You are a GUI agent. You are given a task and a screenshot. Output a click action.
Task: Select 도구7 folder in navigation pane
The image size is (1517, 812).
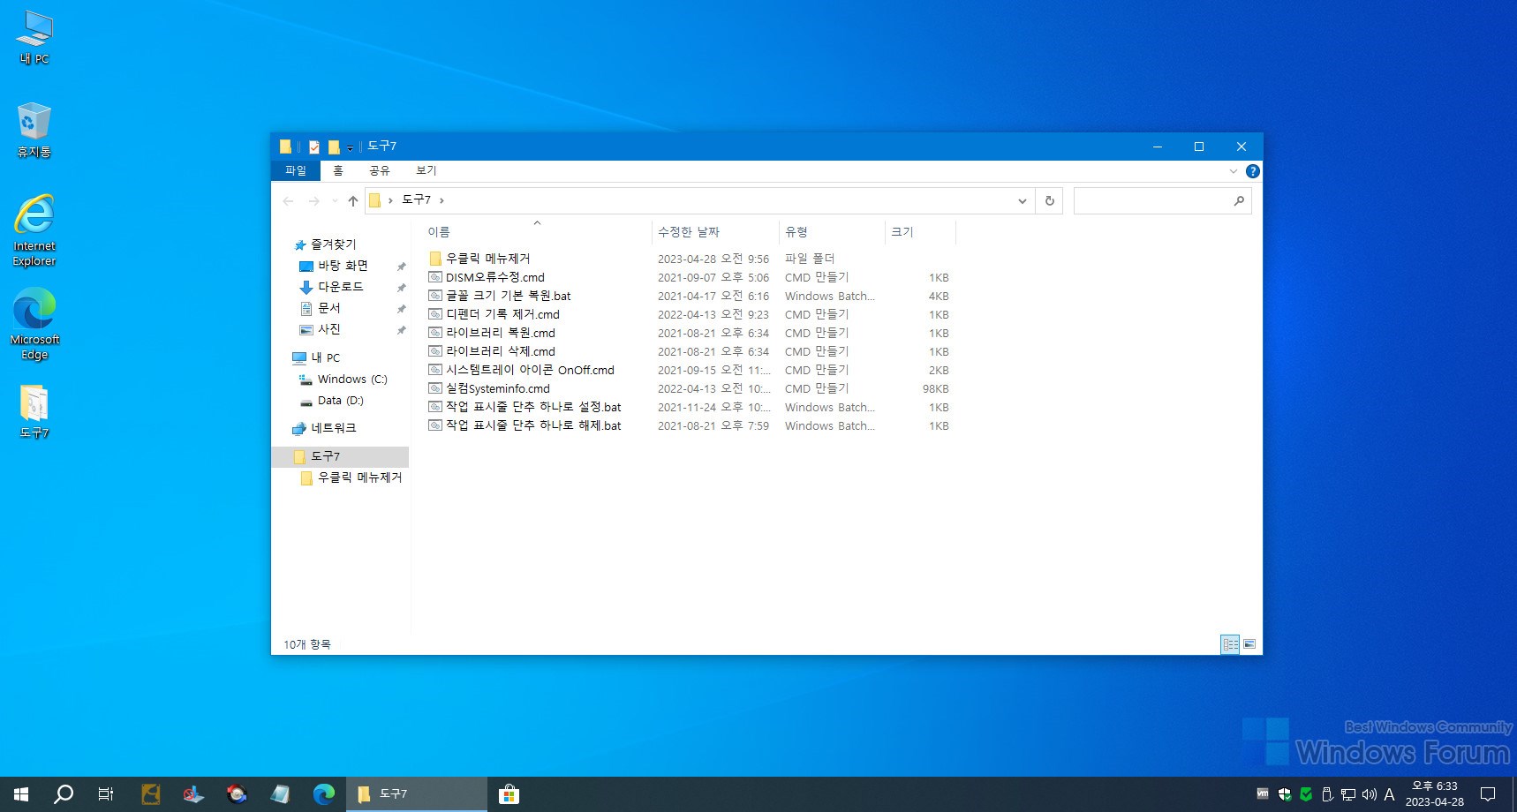point(340,456)
